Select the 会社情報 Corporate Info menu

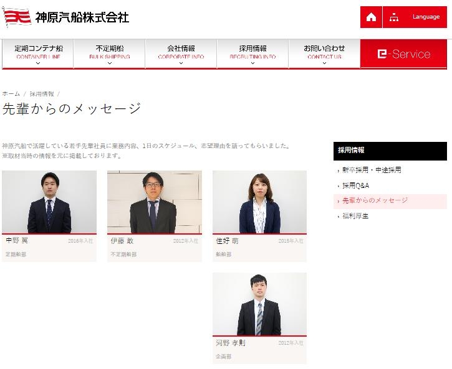(x=181, y=52)
